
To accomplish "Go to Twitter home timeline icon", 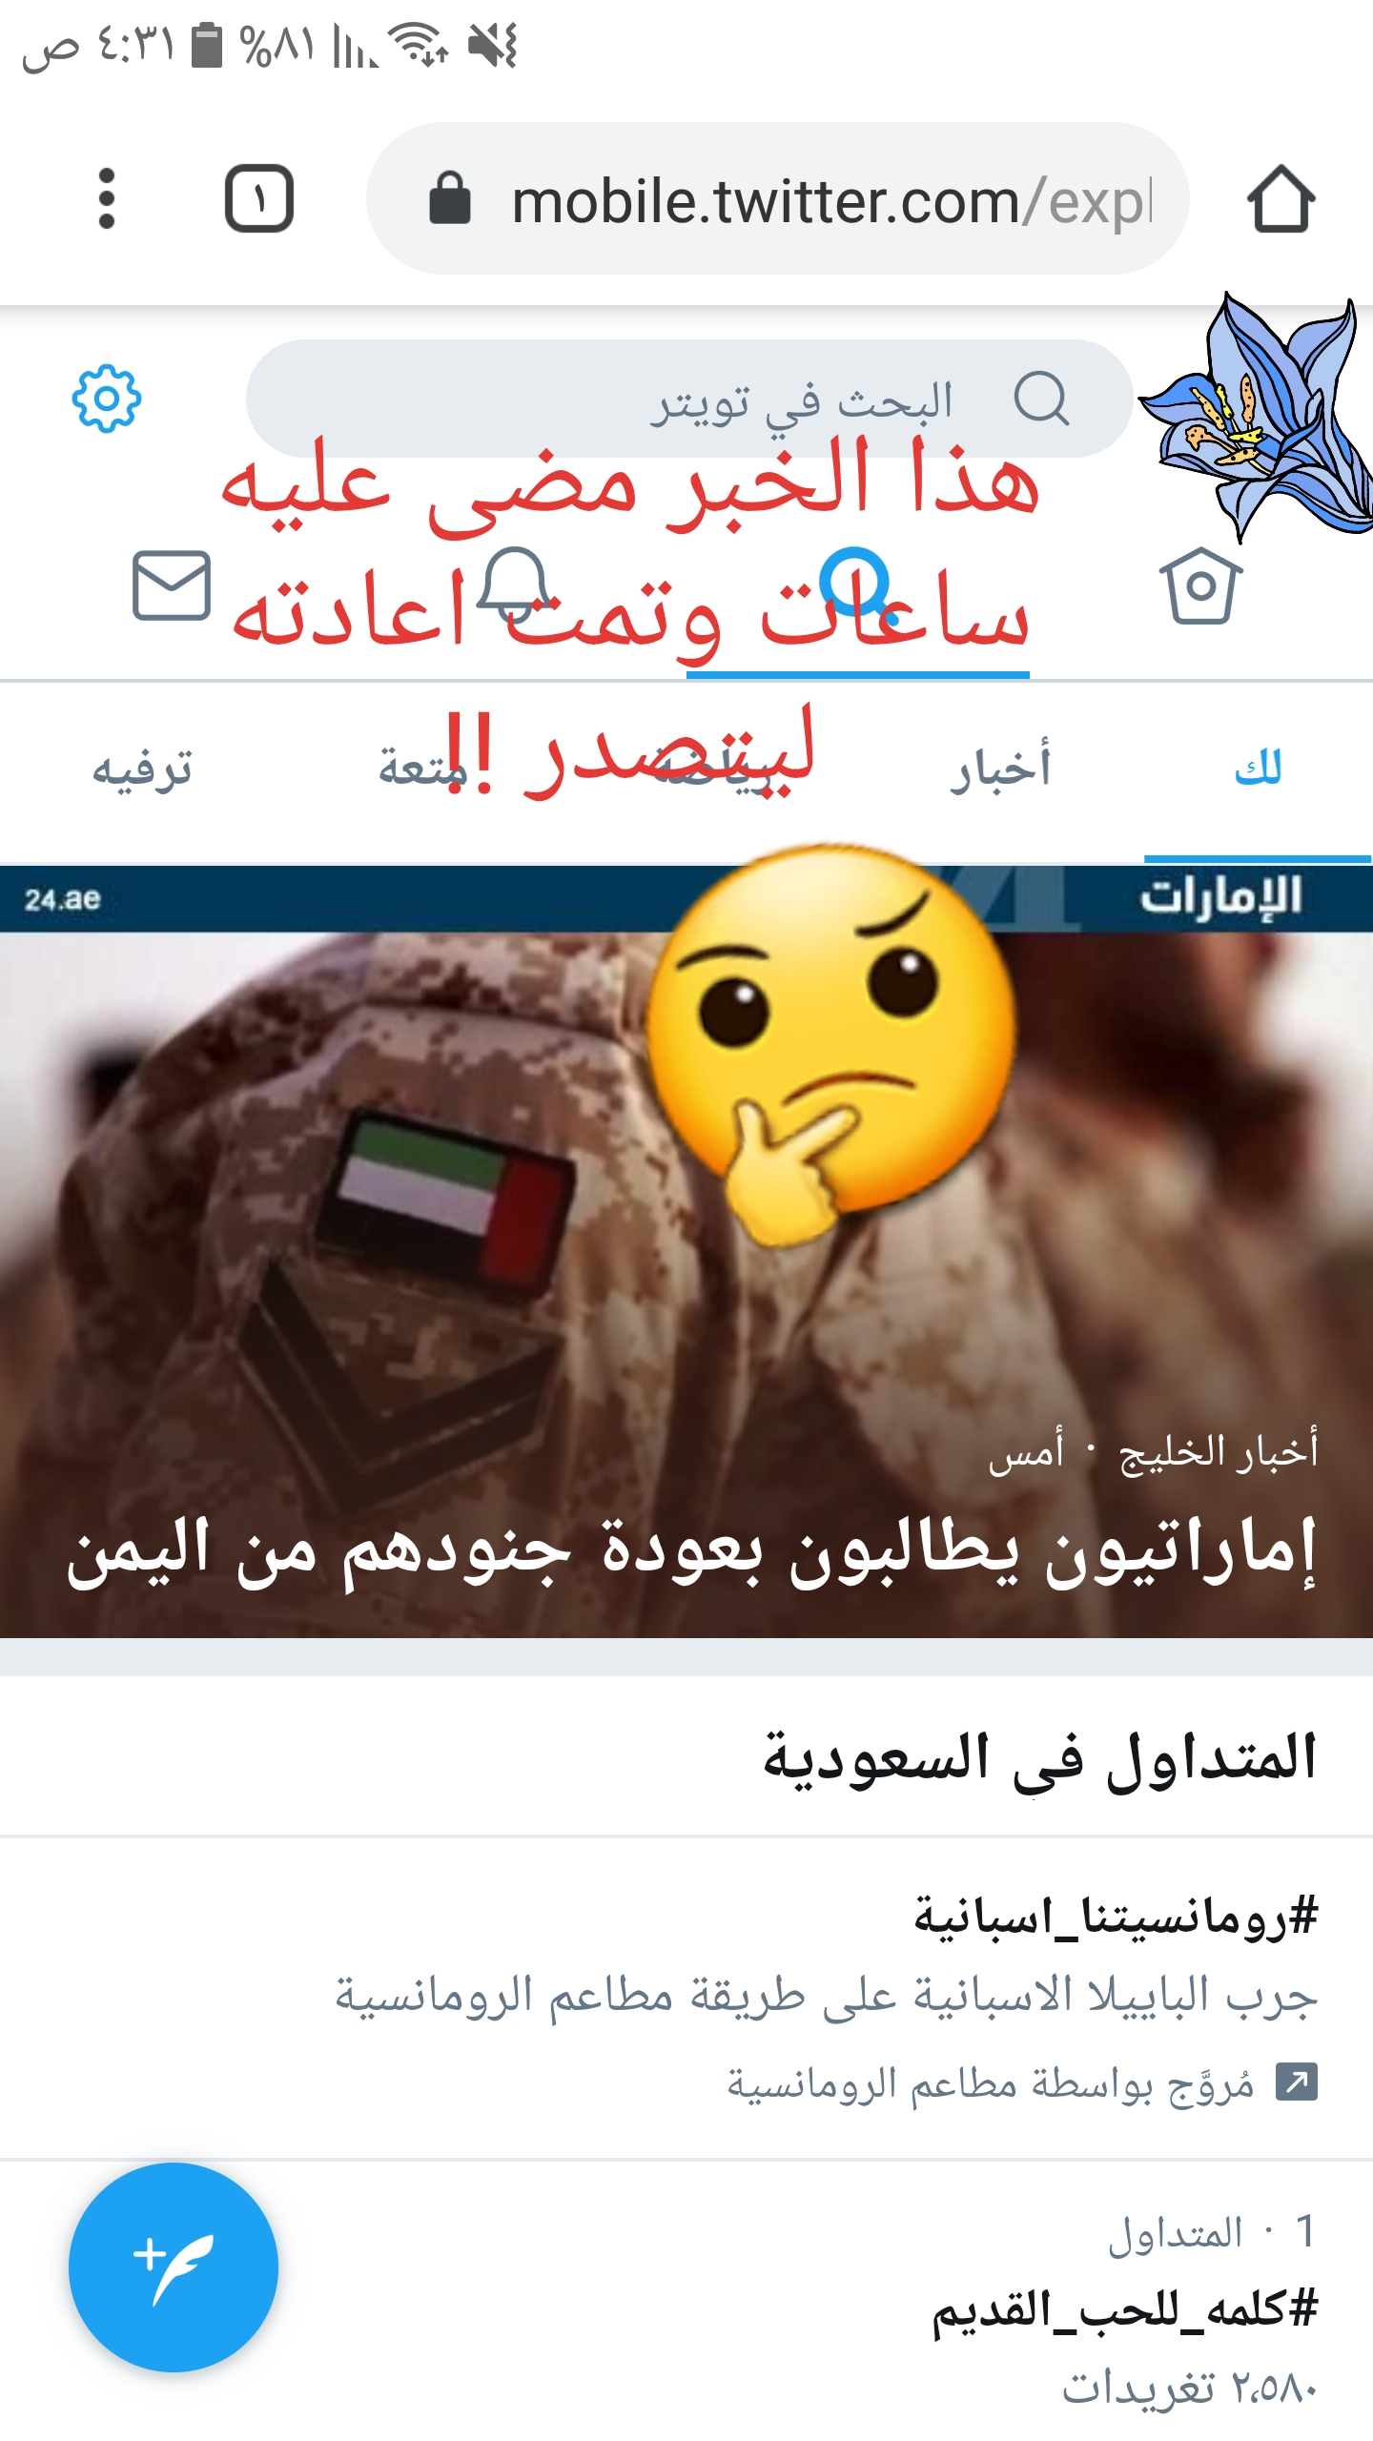I will (1201, 585).
